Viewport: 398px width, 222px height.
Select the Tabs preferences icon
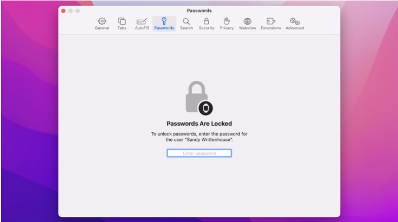(x=122, y=21)
